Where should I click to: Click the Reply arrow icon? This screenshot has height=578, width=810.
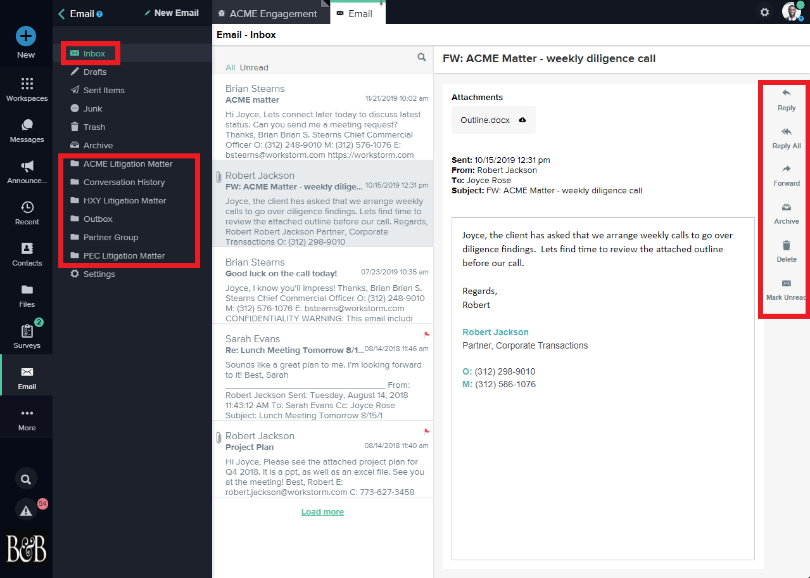coord(786,94)
